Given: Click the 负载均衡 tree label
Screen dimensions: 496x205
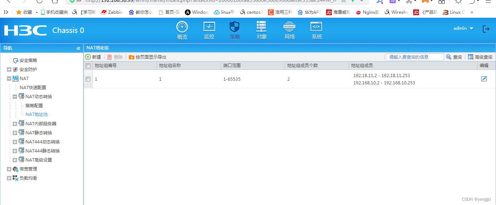Looking at the screenshot, I should click(x=28, y=178).
